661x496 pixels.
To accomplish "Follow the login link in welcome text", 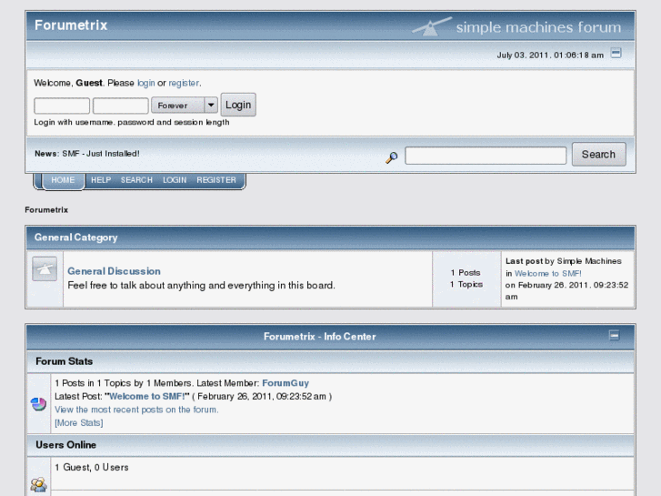I will [x=145, y=83].
